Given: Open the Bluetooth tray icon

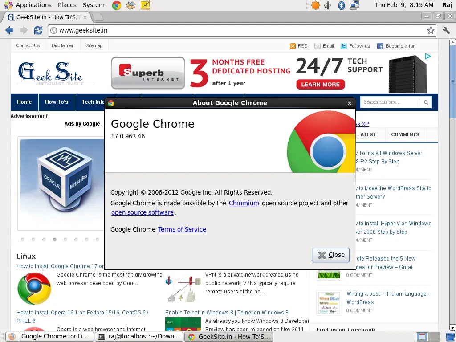Looking at the screenshot, I should pyautogui.click(x=342, y=5).
